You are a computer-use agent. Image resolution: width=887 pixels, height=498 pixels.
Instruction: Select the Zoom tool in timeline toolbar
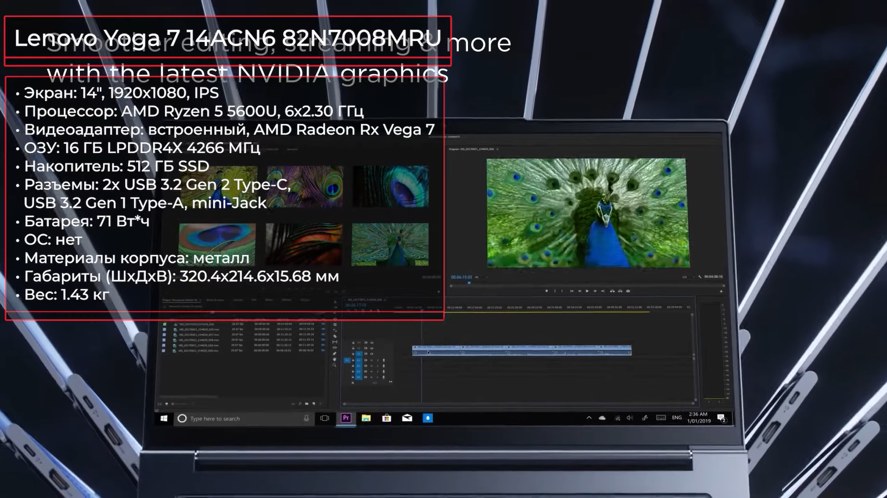[334, 365]
